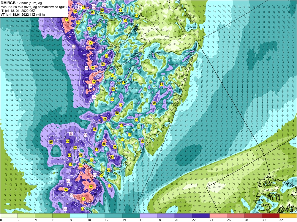Click the orange-yellow legend swatch above 32 m/s
The width and height of the screenshot is (297, 222).
click(288, 216)
